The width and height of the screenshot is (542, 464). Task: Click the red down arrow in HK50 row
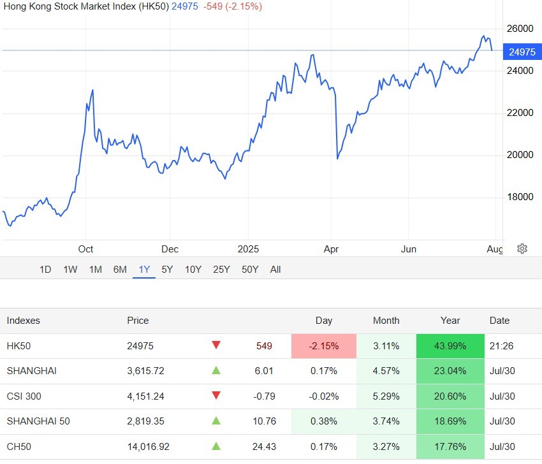[x=216, y=345]
